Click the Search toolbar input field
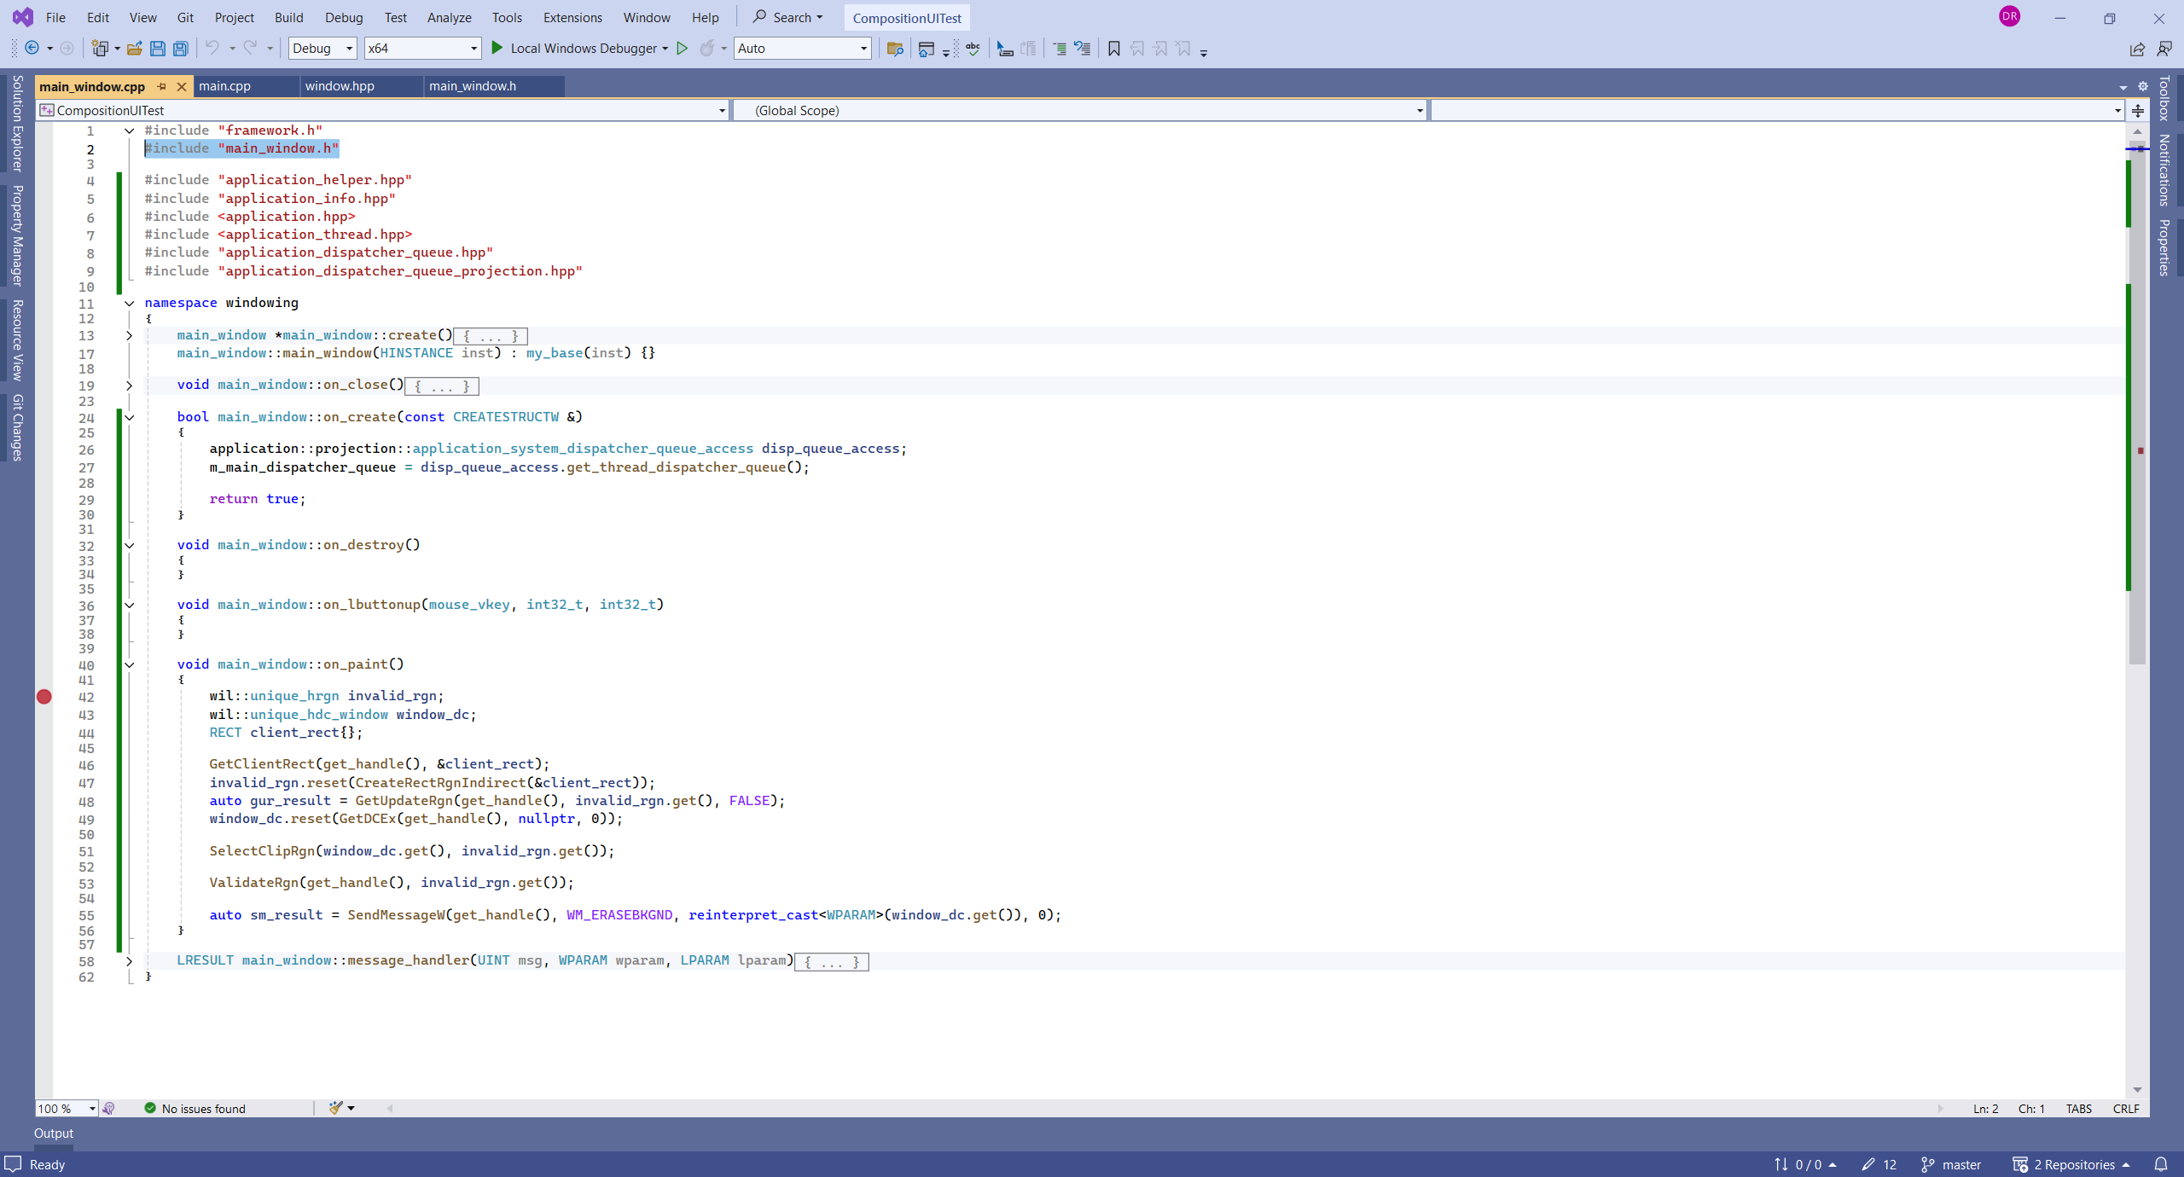Viewport: 2184px width, 1177px height. [793, 16]
